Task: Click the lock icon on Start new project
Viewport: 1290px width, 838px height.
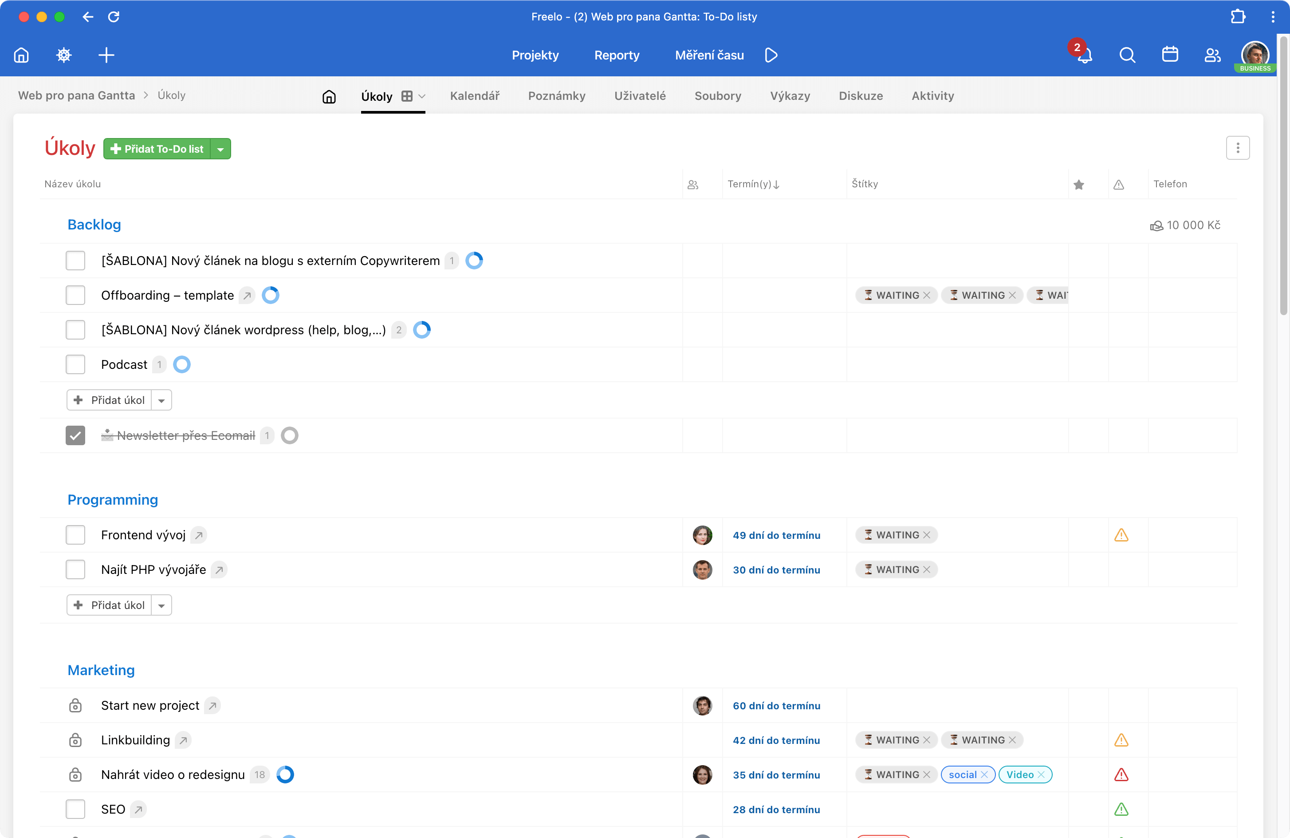Action: tap(75, 705)
